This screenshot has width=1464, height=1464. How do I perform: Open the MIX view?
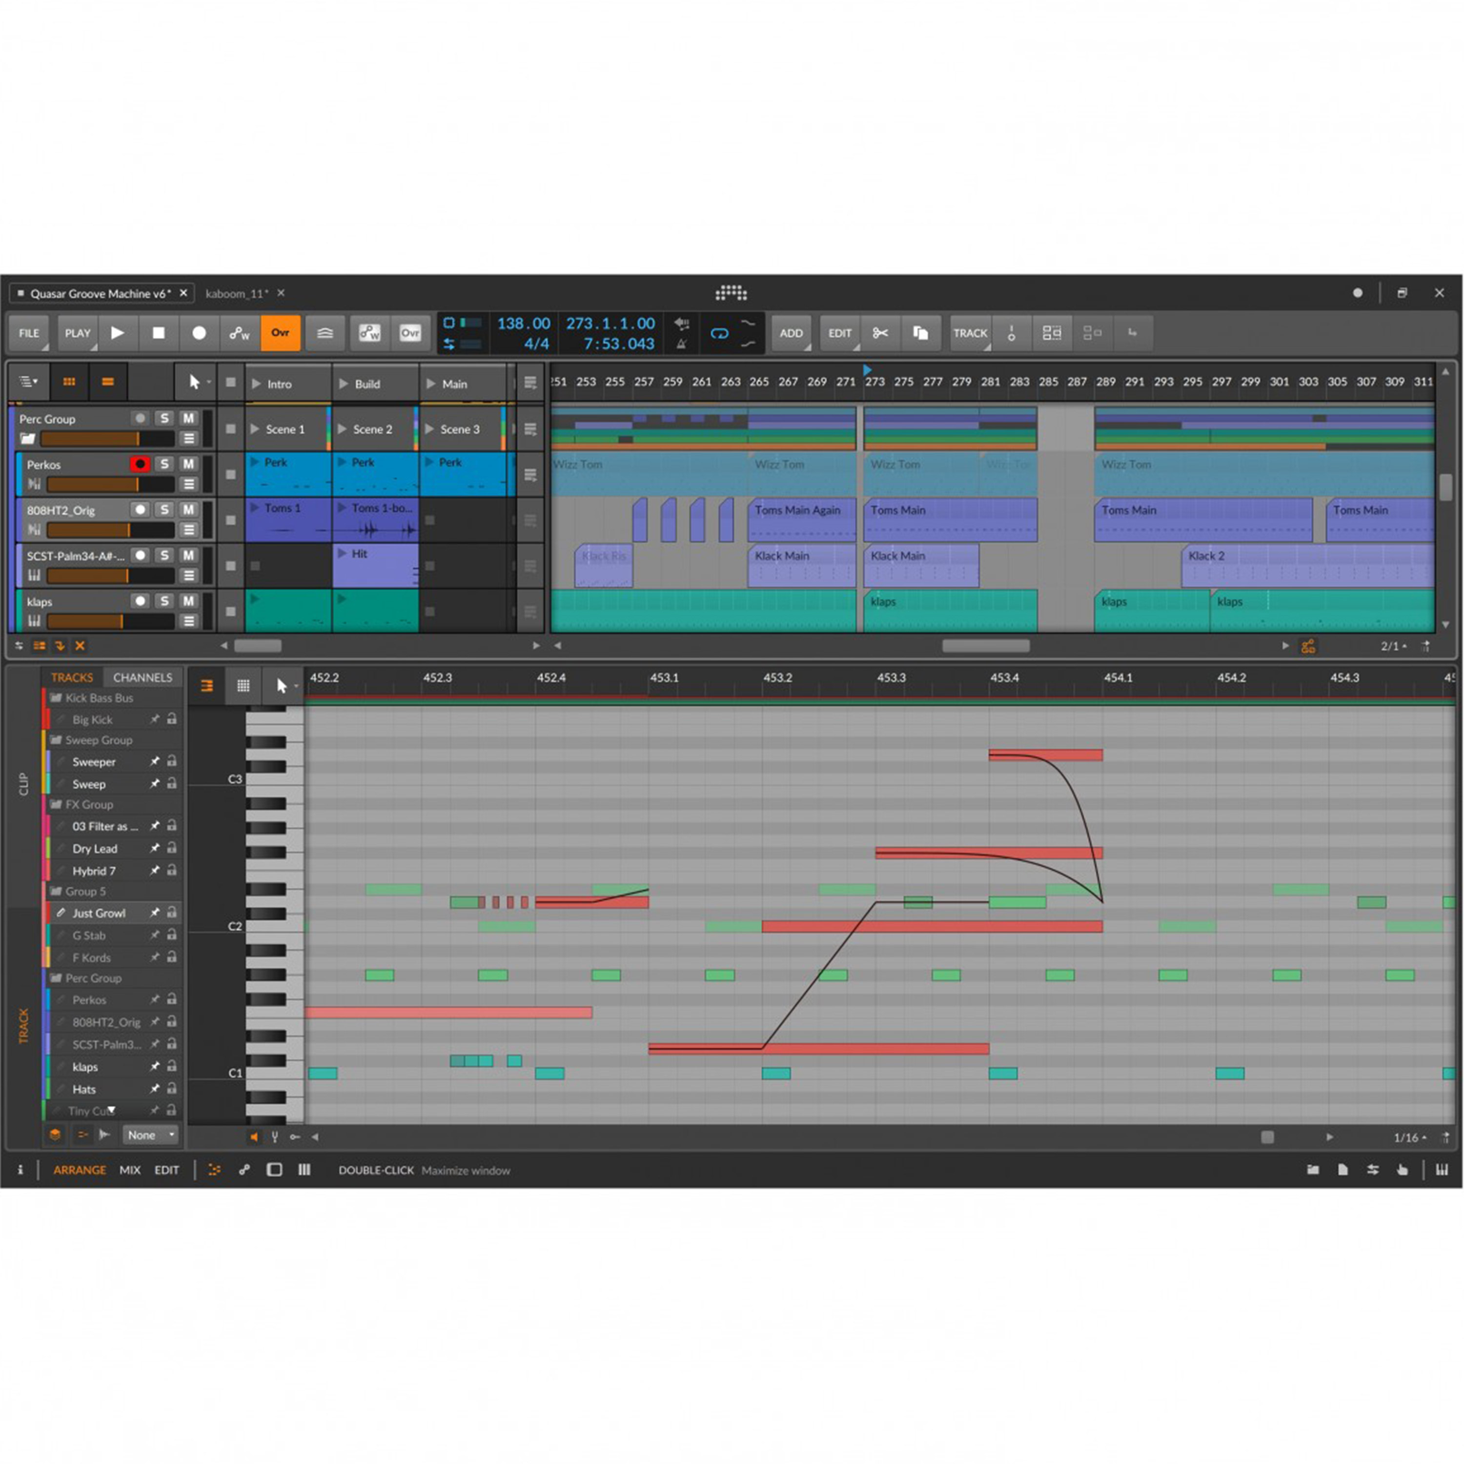(x=130, y=1170)
